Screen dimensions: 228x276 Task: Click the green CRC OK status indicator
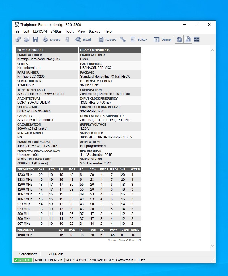click(23, 260)
